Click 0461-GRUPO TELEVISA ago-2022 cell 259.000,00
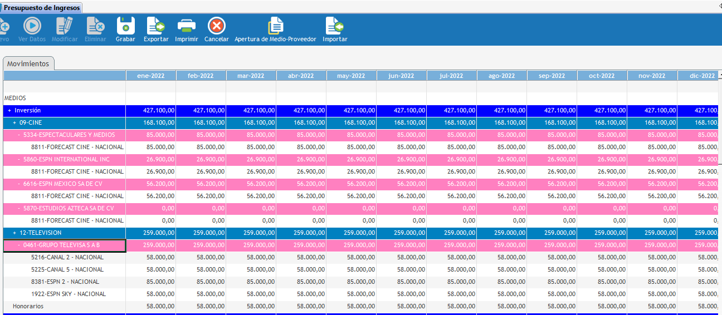Viewport: 722px width, 315px height. click(x=502, y=245)
